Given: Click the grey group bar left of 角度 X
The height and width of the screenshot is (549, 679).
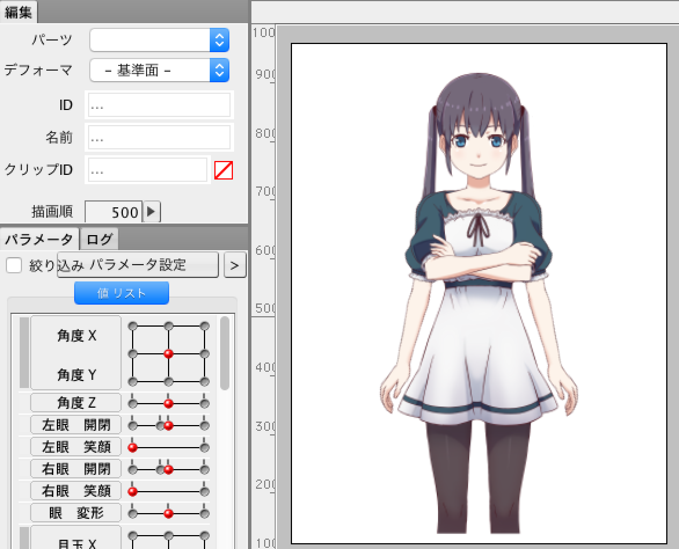Looking at the screenshot, I should point(24,353).
